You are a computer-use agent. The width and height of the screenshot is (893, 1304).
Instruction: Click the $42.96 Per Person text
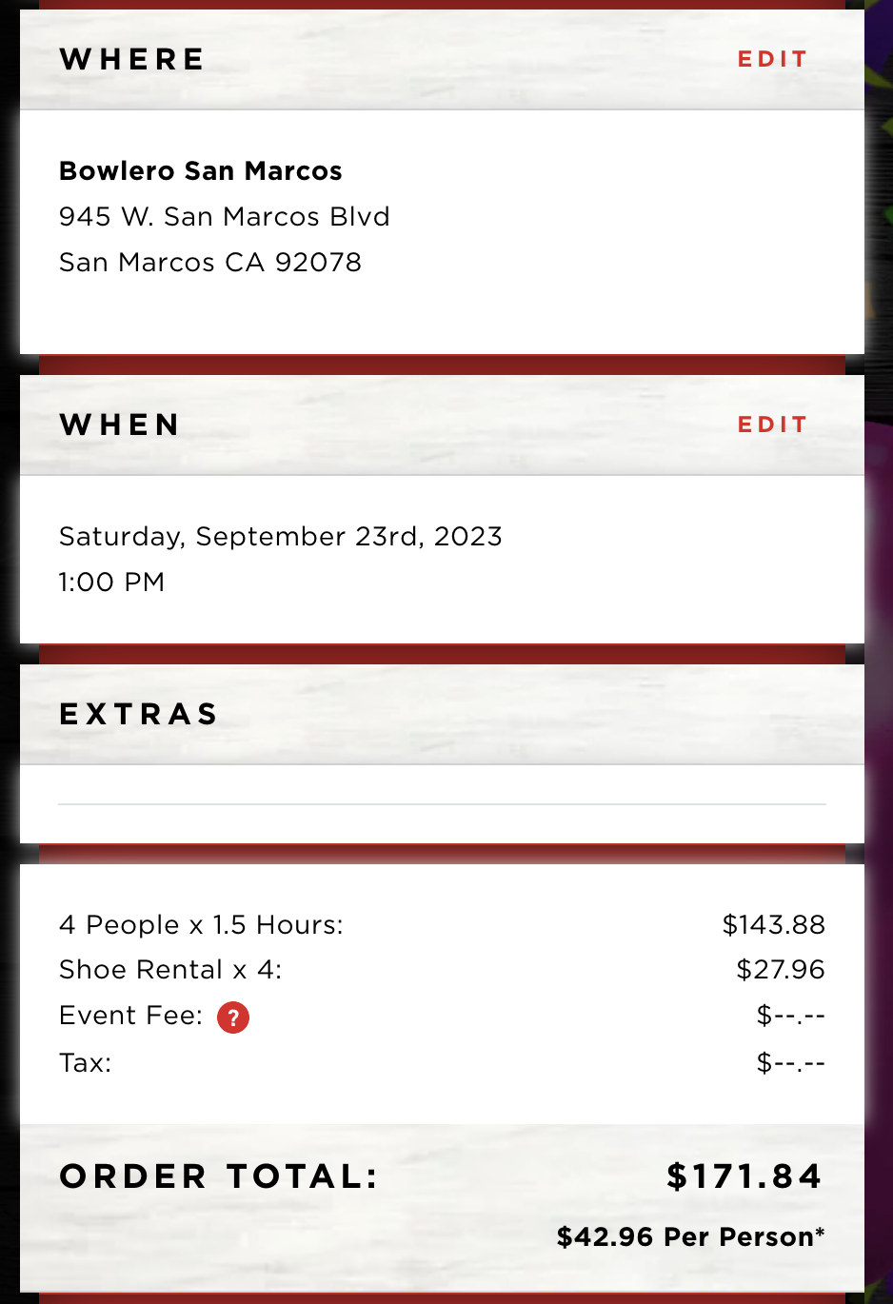pyautogui.click(x=690, y=1237)
